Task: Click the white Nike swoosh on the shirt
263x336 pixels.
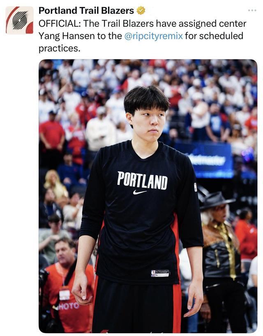Action: [x=139, y=192]
